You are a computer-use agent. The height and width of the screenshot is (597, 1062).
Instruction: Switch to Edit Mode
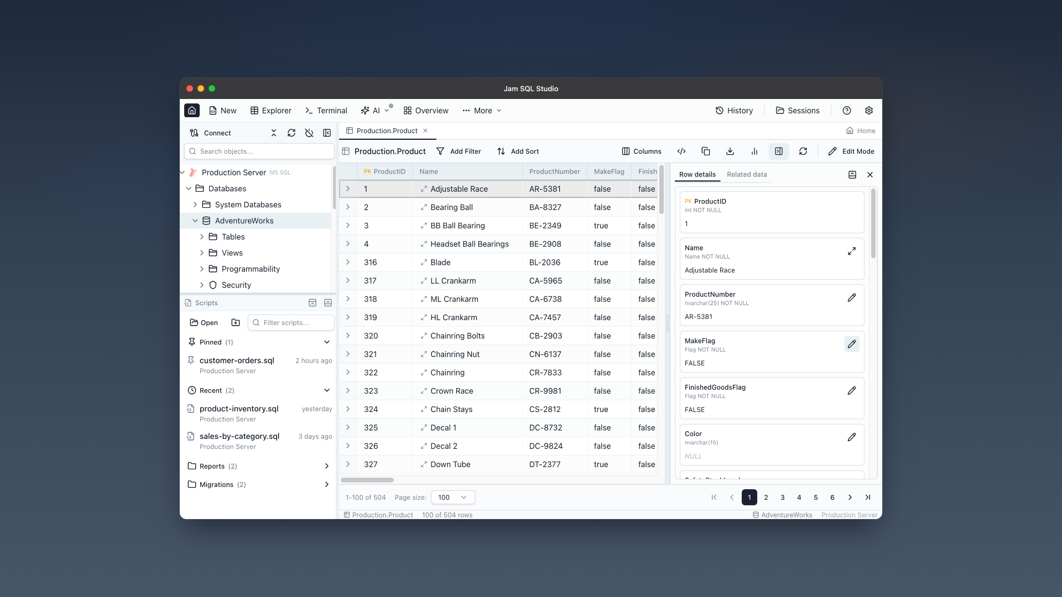point(851,151)
